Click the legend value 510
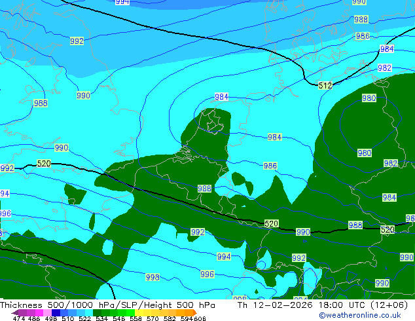Image resolution: width=415 pixels, height=321 pixels. point(68,318)
